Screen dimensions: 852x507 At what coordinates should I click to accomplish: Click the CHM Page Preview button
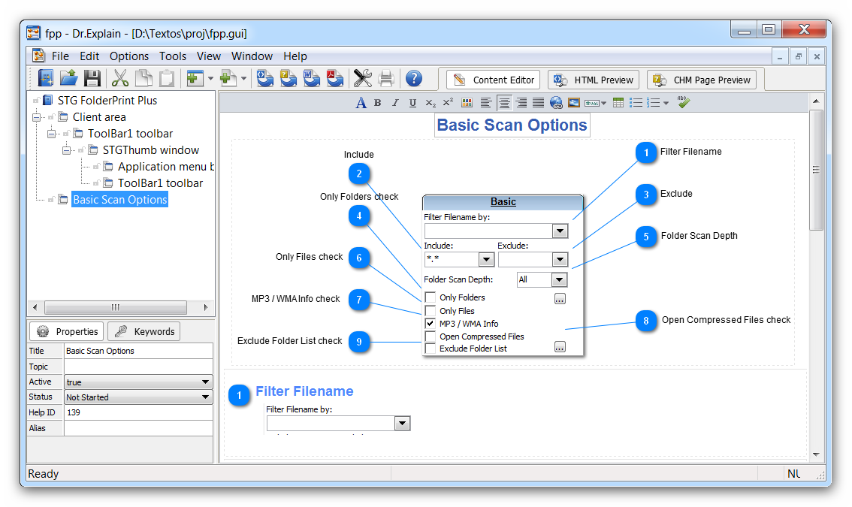pos(702,80)
